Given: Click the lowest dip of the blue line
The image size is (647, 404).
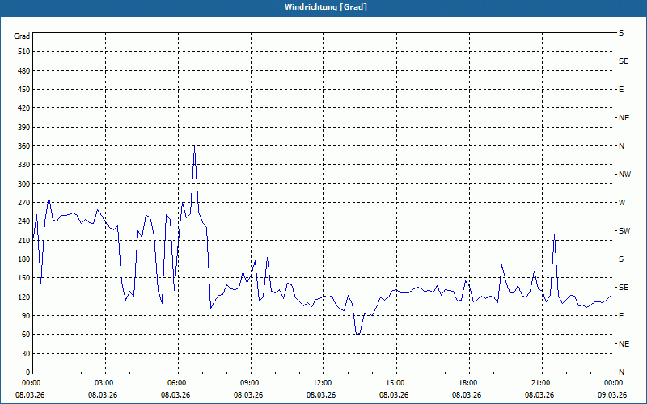Looking at the screenshot, I should click(x=356, y=334).
